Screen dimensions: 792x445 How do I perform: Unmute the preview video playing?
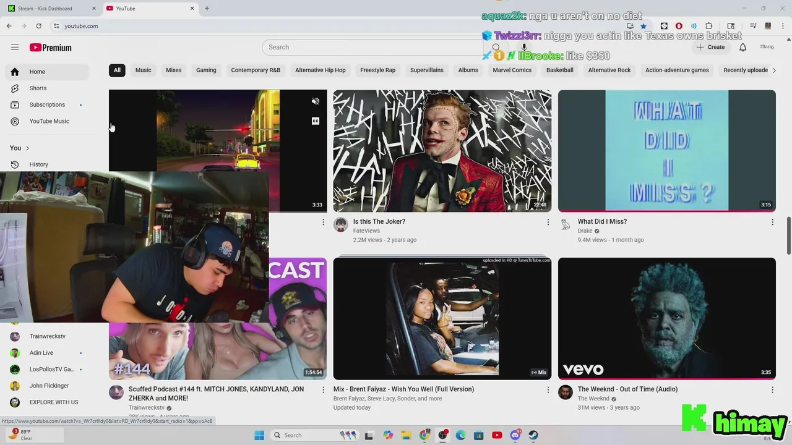tap(316, 101)
